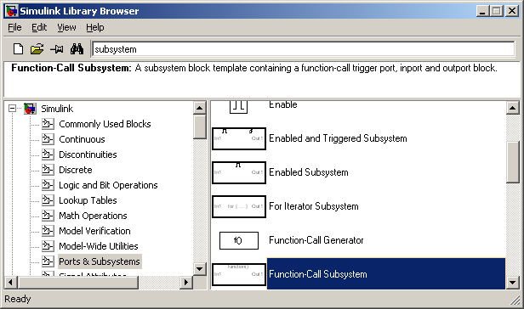Toggle the stay-on-top pin icon
Screen dimensions: 524x309
point(57,49)
